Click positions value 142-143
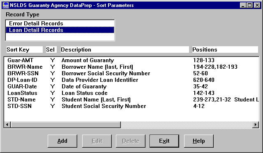The image size is (263, 153). (x=204, y=93)
